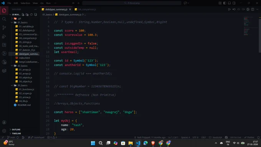The width and height of the screenshot is (261, 147).
Task: Open README.md in the Explorer
Action: 24,105
